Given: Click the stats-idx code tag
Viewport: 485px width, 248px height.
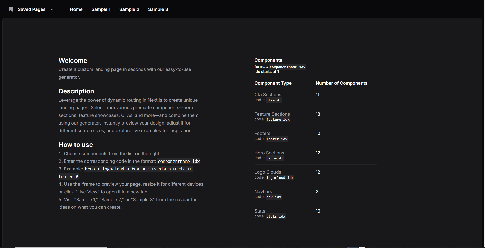Looking at the screenshot, I should (276, 216).
